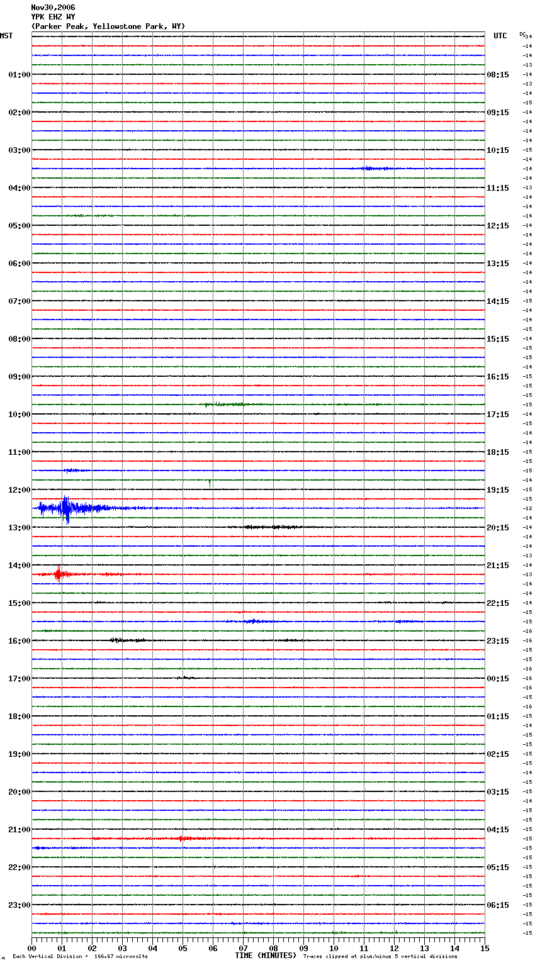Click the 15:15 UTC time label

click(x=498, y=339)
